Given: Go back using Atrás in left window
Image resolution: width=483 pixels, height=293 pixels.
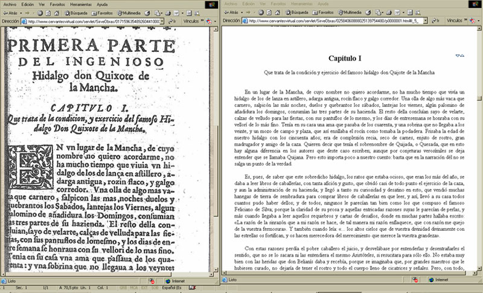Looking at the screenshot, I should tap(11, 13).
